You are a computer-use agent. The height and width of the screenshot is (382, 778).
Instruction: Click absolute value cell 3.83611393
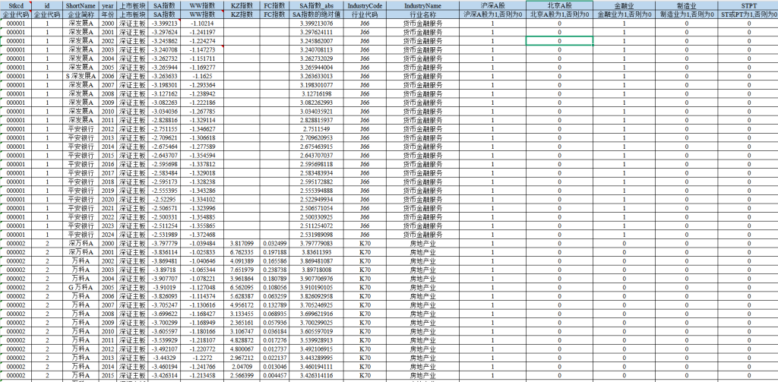[317, 252]
